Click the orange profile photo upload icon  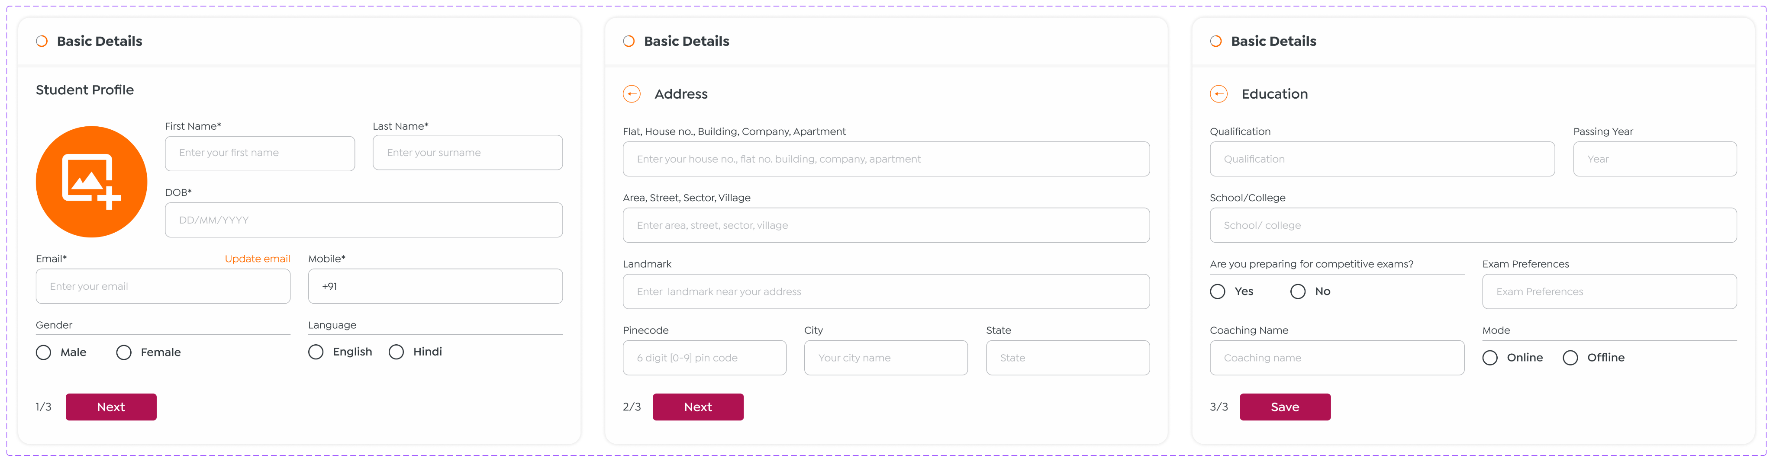pyautogui.click(x=91, y=182)
